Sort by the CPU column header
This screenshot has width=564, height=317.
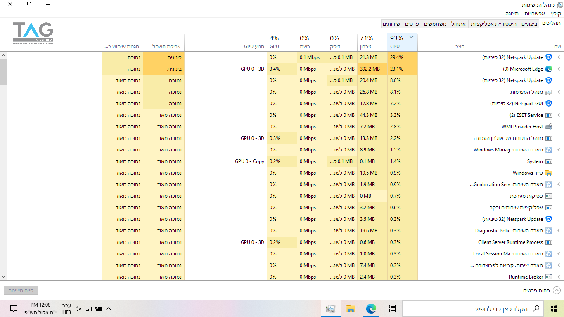(403, 43)
